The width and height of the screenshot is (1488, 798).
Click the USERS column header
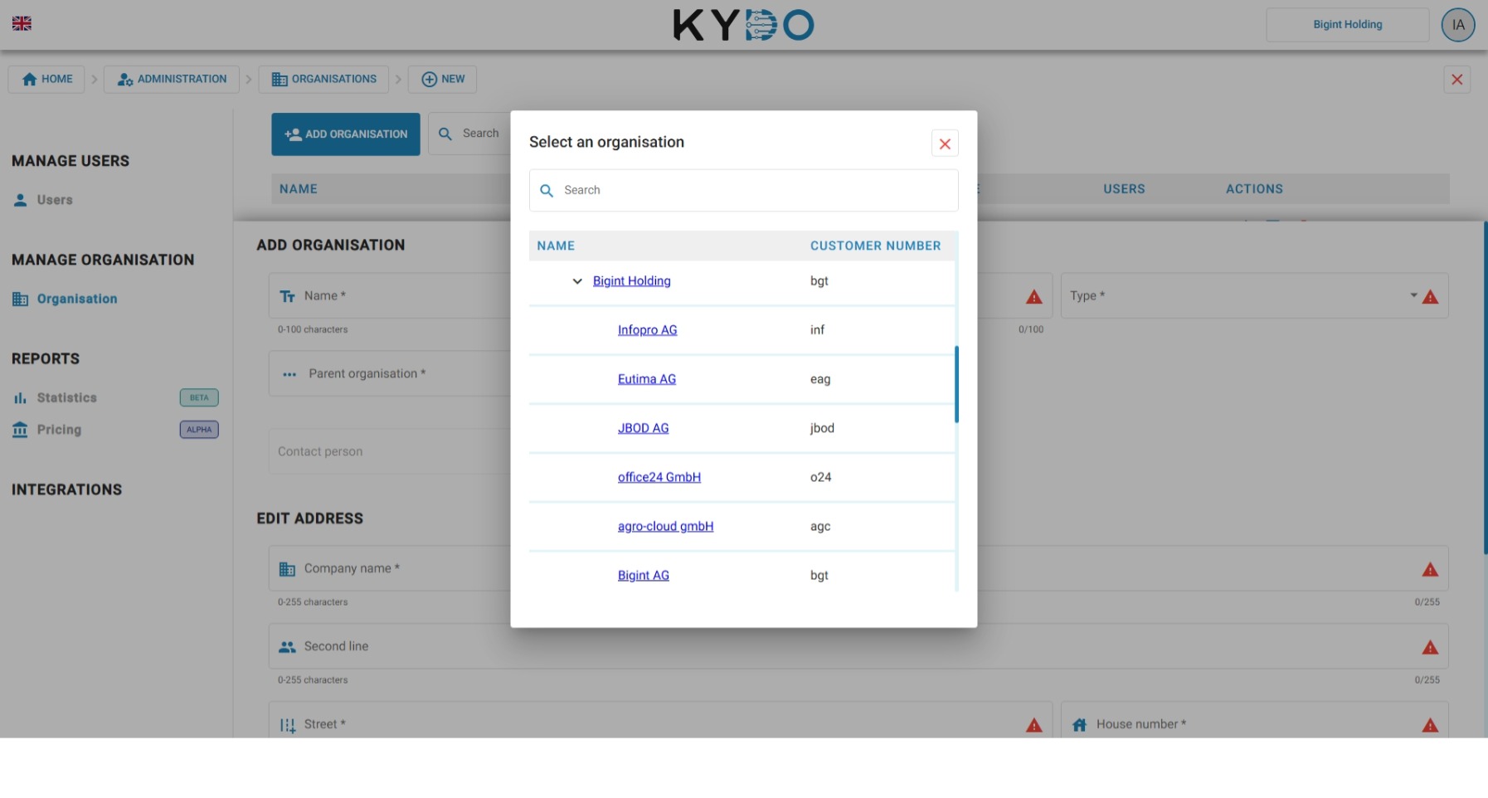pyautogui.click(x=1124, y=189)
